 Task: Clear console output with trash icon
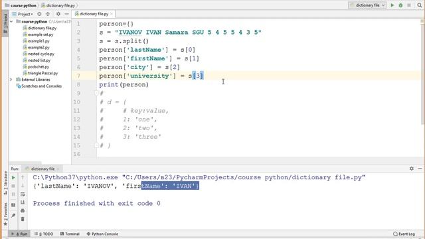[x=23, y=219]
